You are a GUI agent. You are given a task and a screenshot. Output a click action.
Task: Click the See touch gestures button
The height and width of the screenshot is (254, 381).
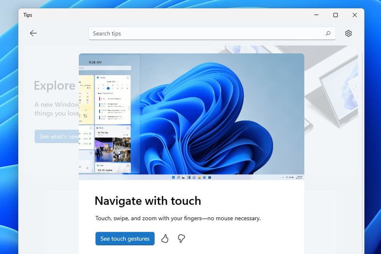coord(125,239)
